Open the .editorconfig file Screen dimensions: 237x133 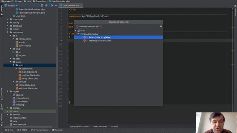click(19, 118)
